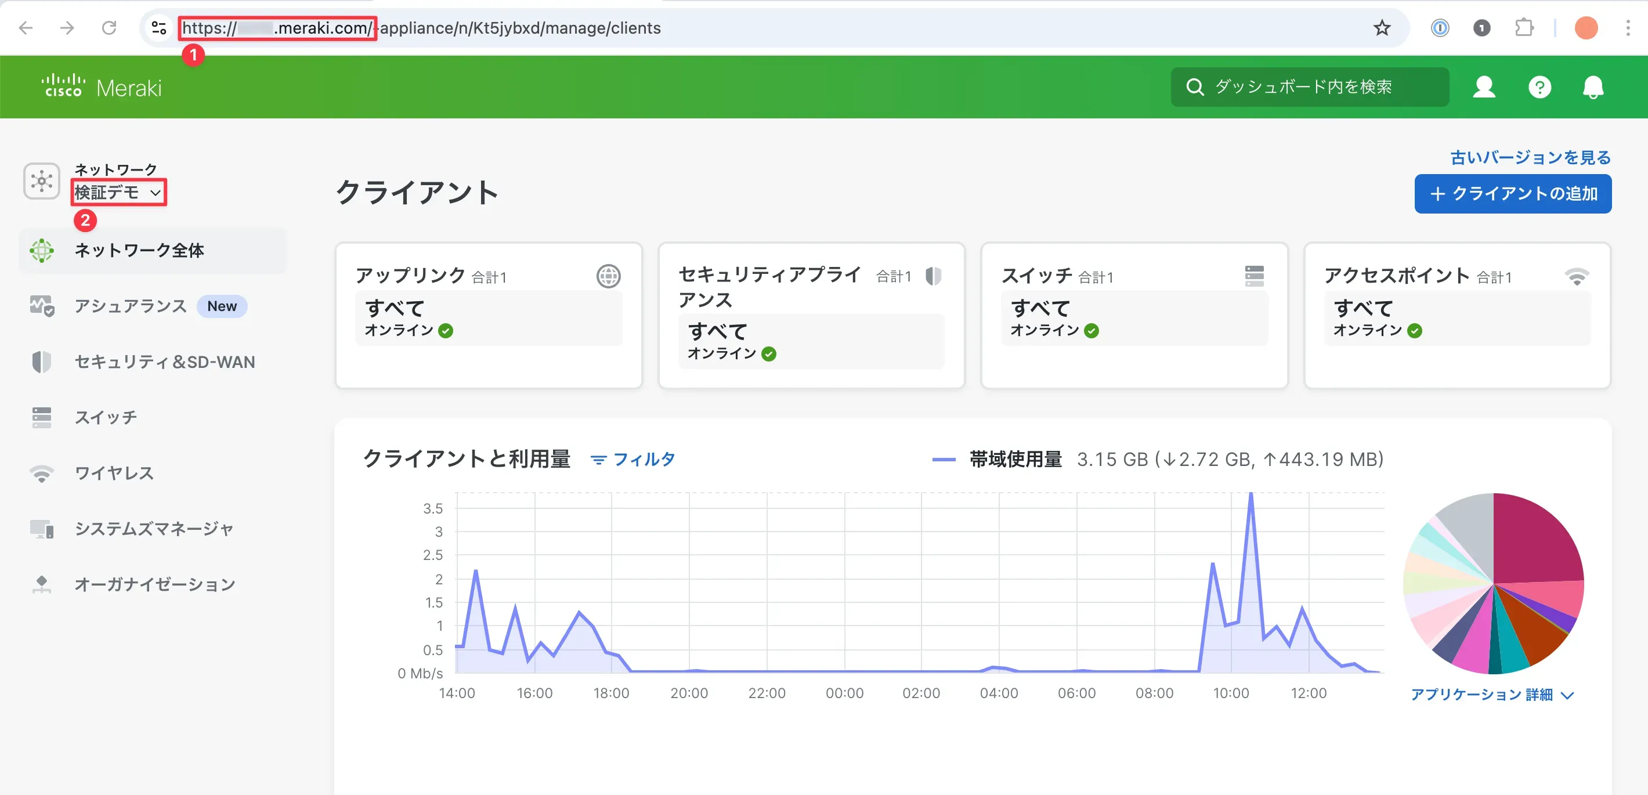Viewport: 1648px width, 795px height.
Task: Click the Wi-Fi icon on アクセスポイント card
Action: (x=1577, y=276)
